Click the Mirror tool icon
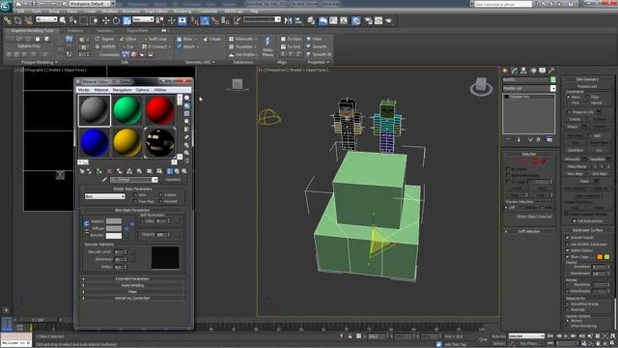The height and width of the screenshot is (348, 618). 288,20
